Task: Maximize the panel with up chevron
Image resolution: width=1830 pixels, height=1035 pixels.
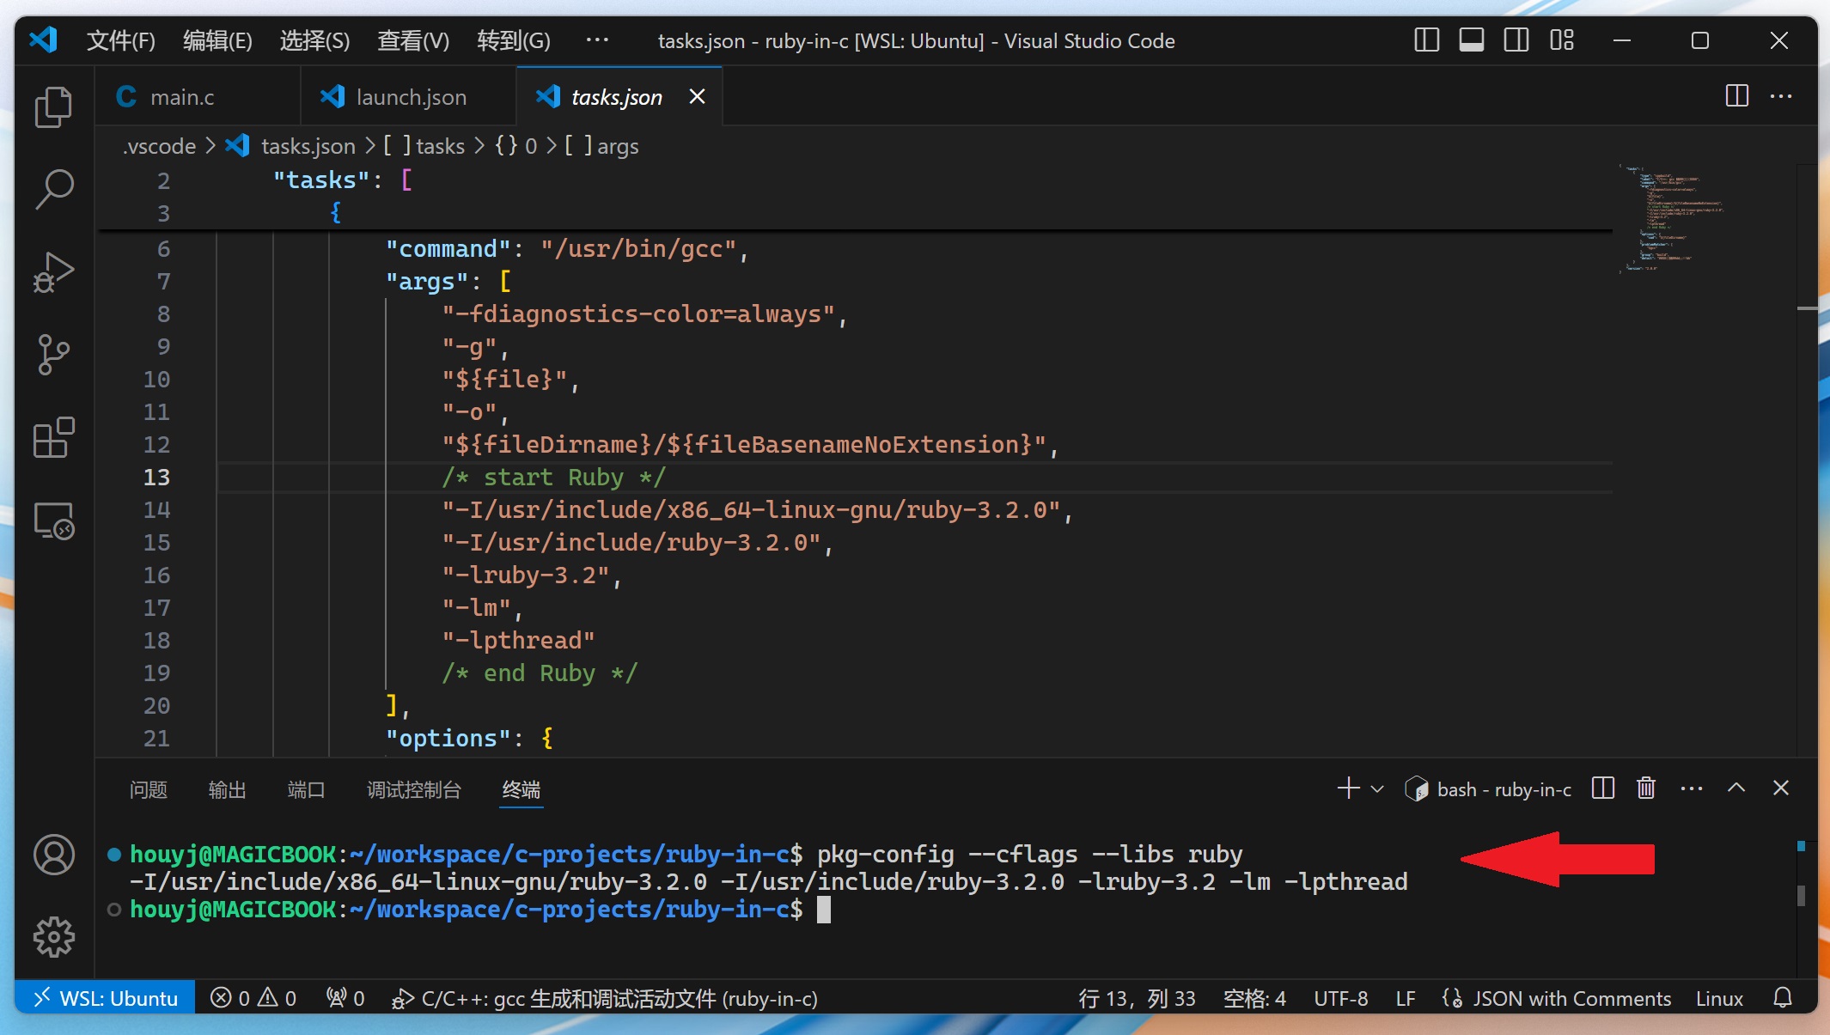Action: 1736,788
